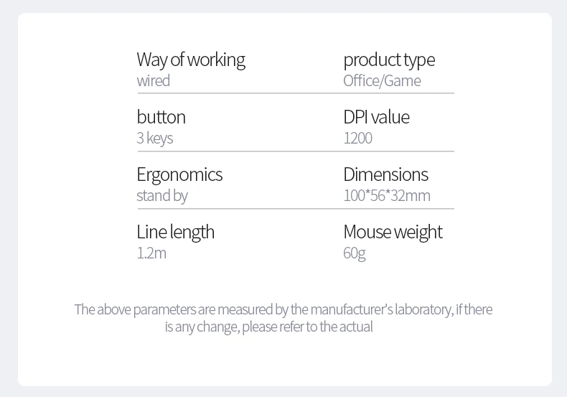Click the divider line directly under "100*56*32mm"
Viewport: 567px width, 402px height.
[398, 209]
